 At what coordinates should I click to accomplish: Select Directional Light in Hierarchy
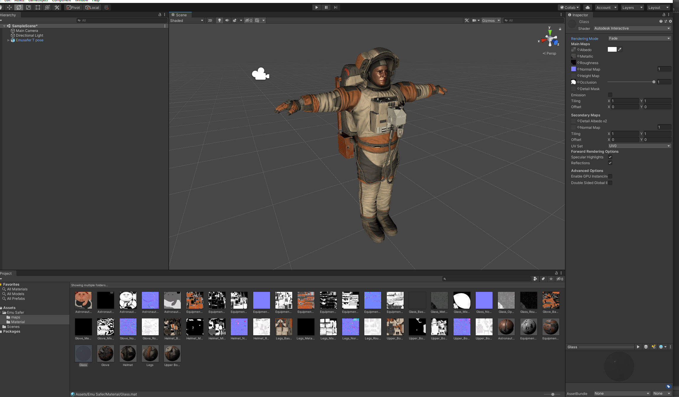[30, 35]
